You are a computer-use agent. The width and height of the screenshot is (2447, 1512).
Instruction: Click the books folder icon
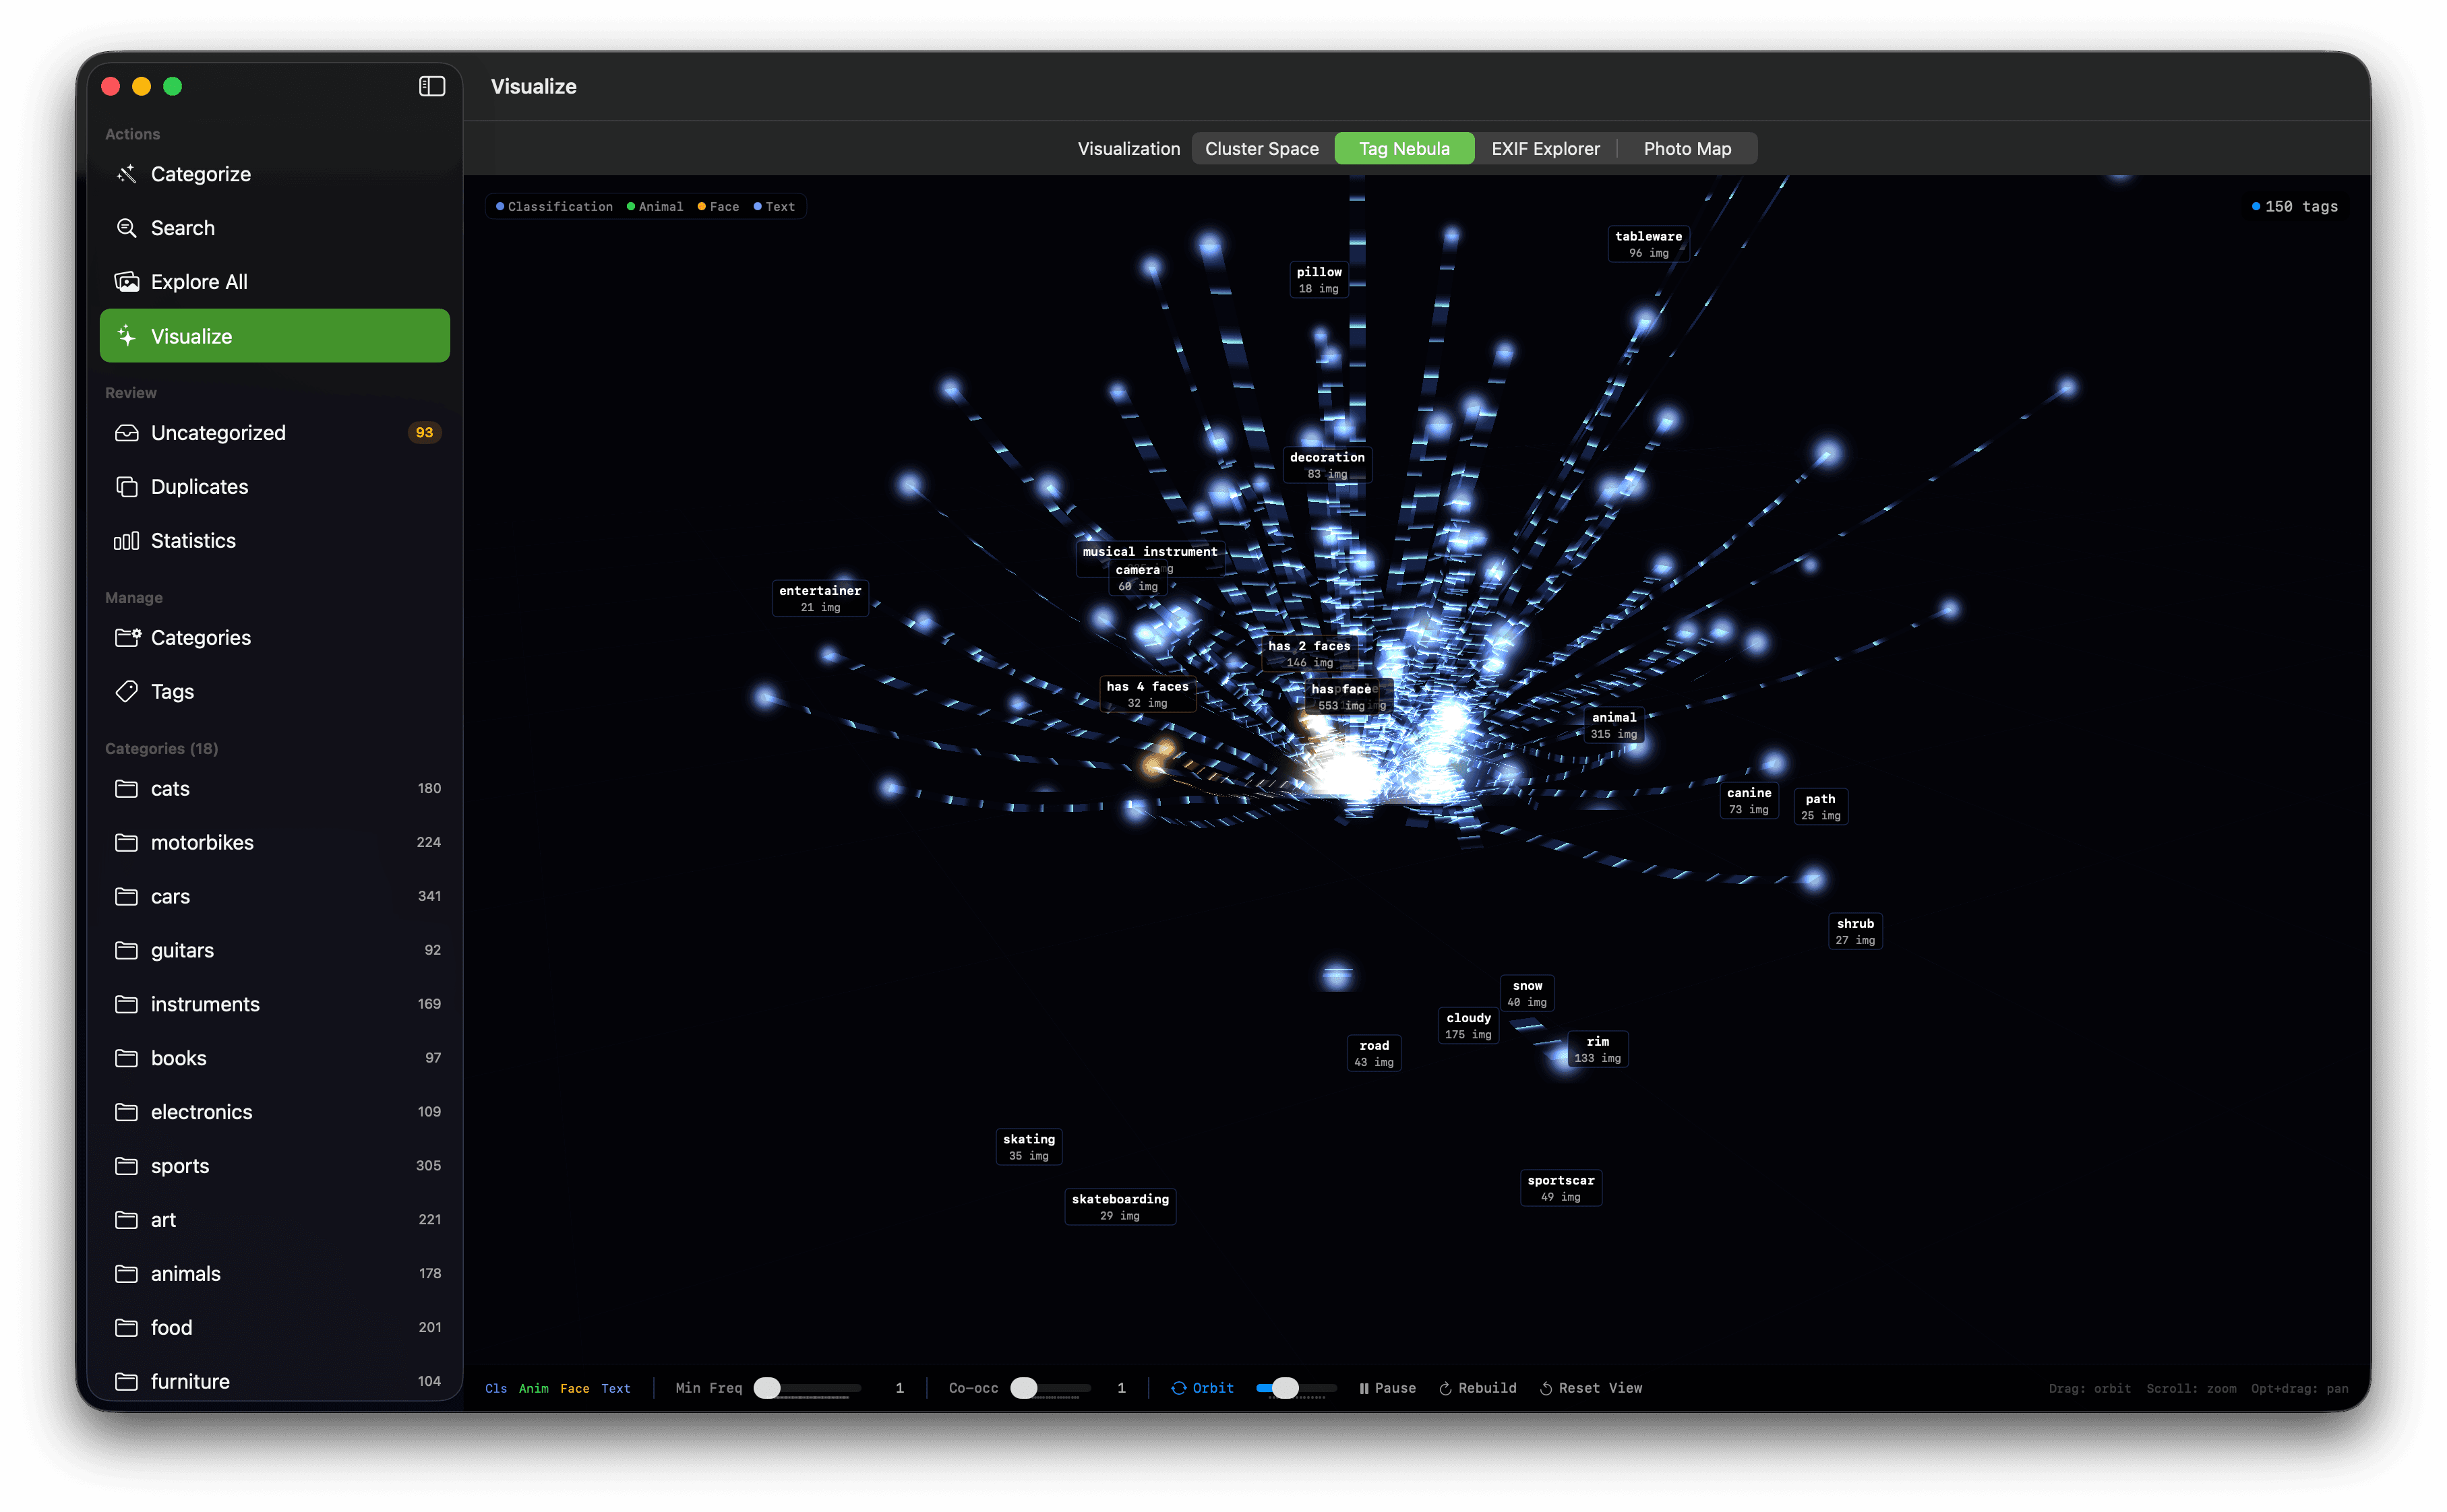126,1058
